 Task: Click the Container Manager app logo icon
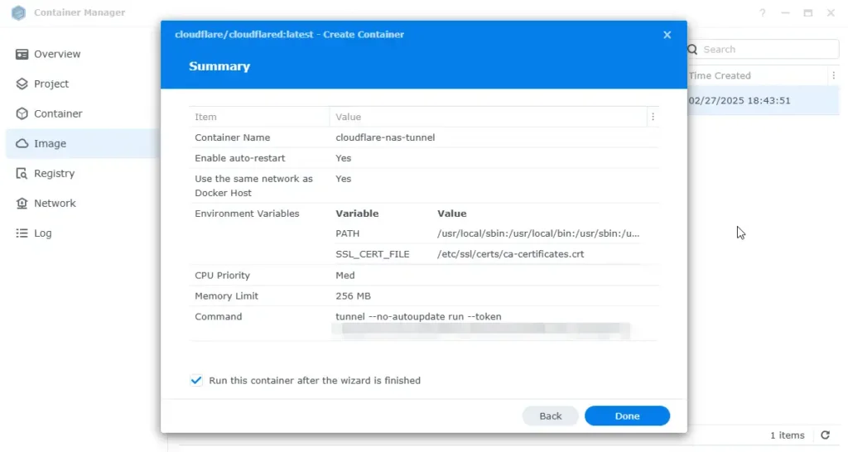(18, 12)
